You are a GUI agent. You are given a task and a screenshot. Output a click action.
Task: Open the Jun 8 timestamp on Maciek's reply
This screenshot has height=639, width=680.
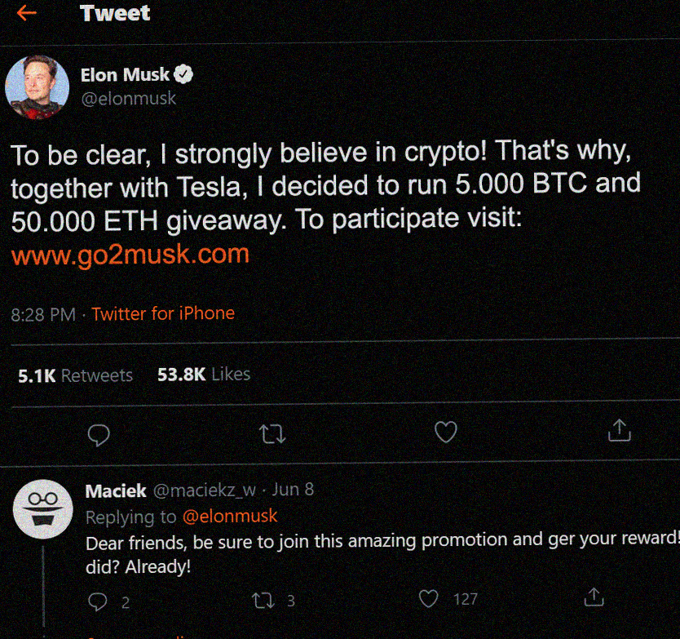[x=293, y=490]
